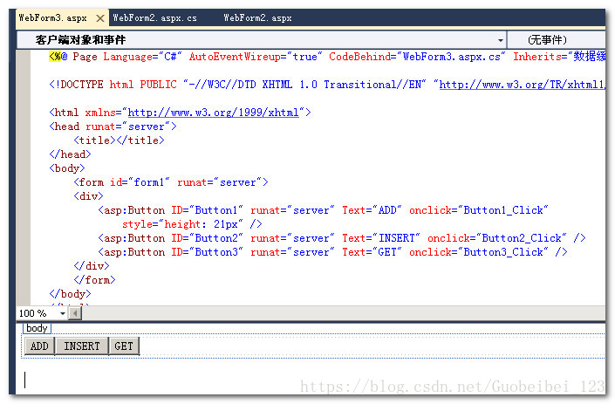Click the asp:Button ID="Button3" line
Viewport: 615px width, 404px height.
click(x=332, y=252)
